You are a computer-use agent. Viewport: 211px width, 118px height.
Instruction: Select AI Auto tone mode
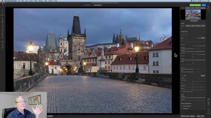(203, 38)
